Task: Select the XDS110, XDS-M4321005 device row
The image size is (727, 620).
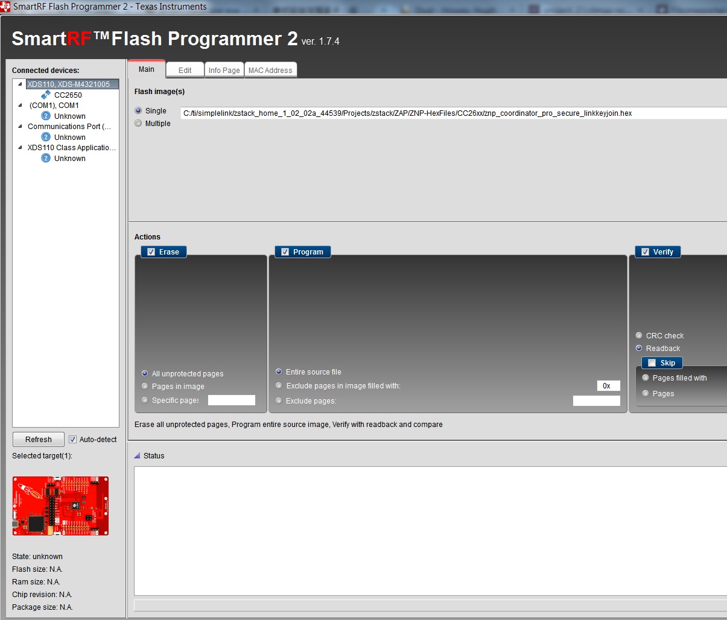Action: point(72,84)
